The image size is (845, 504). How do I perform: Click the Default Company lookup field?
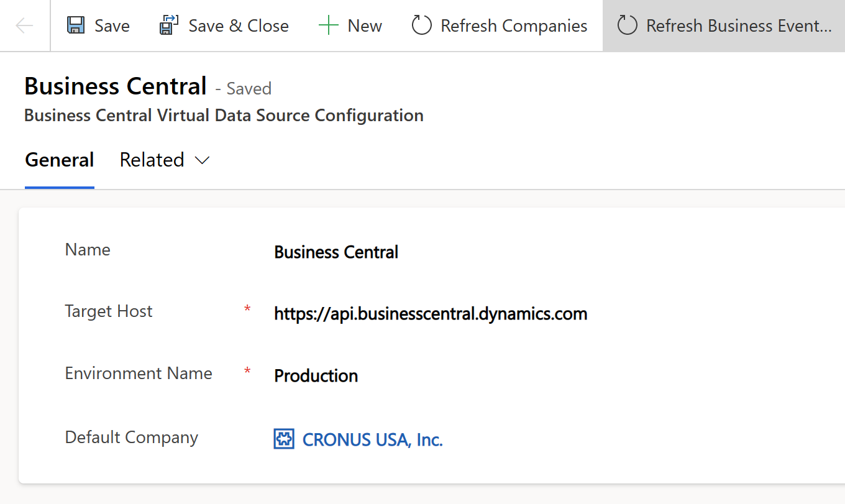(372, 440)
